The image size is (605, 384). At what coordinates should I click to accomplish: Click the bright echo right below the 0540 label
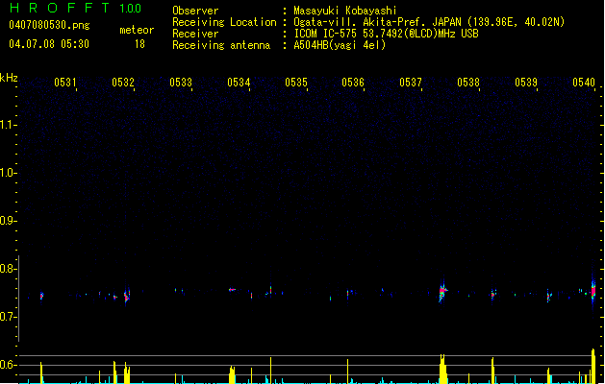point(593,290)
